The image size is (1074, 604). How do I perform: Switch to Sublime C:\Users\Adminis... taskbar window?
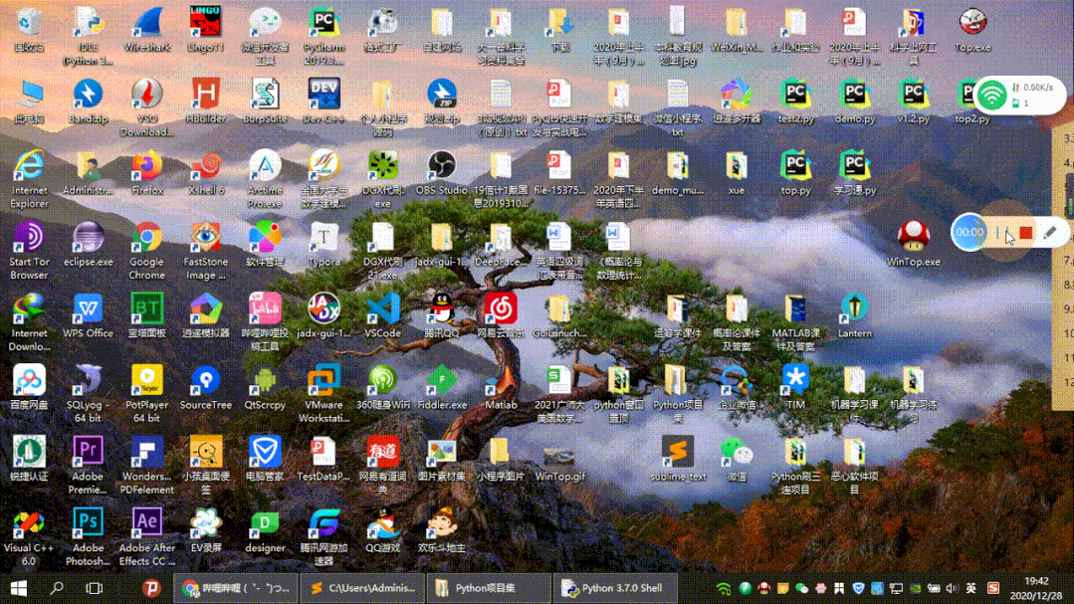pyautogui.click(x=362, y=587)
